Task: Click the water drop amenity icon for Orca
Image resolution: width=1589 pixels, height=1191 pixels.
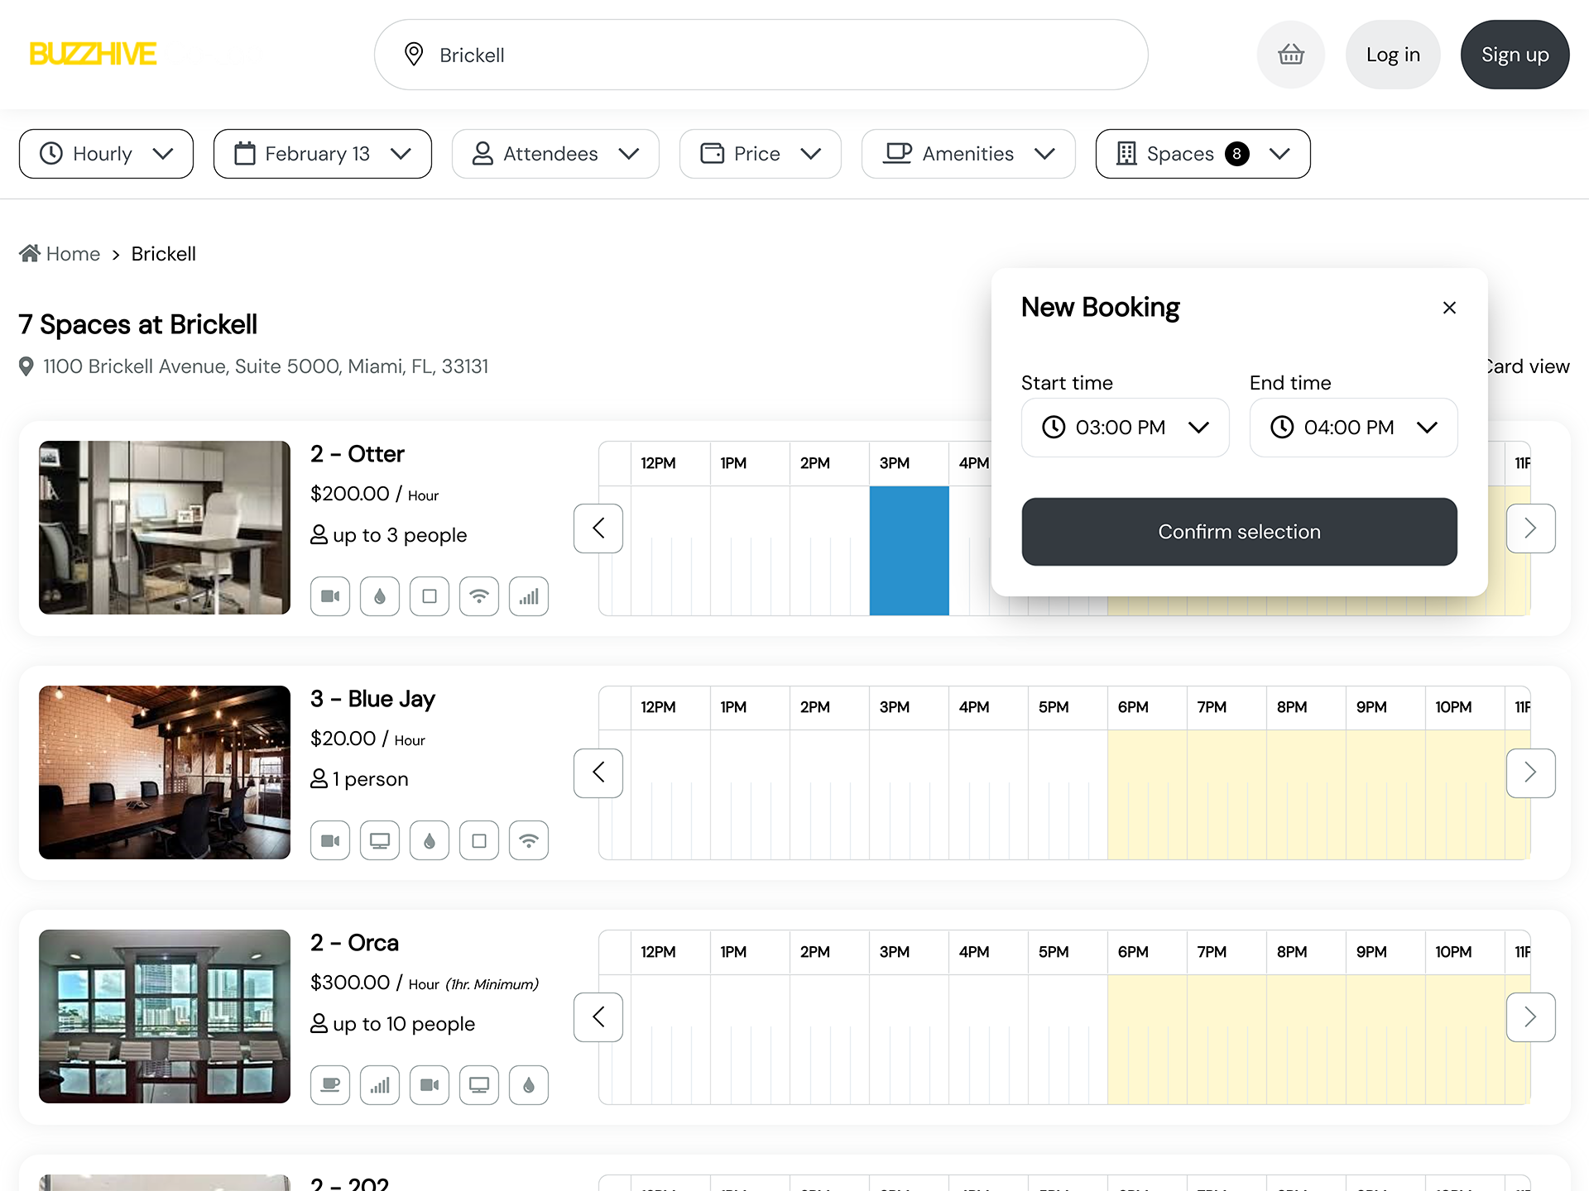Action: tap(529, 1085)
